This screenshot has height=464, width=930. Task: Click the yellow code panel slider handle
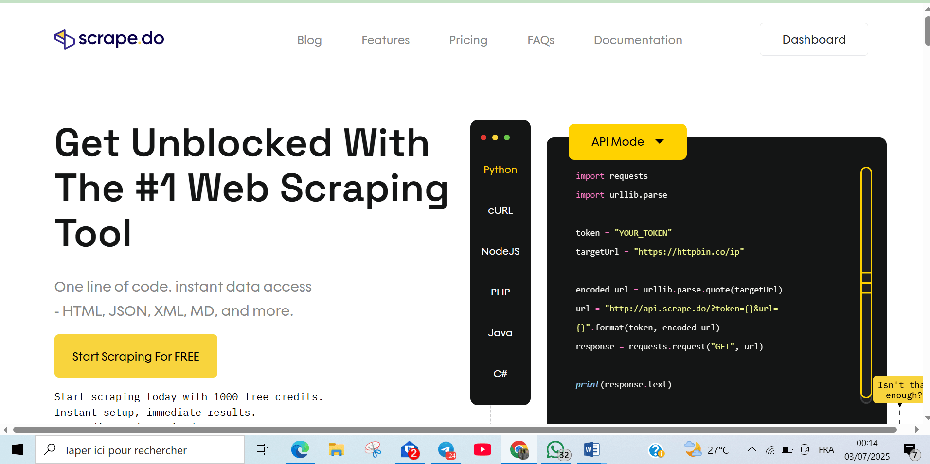pyautogui.click(x=866, y=283)
